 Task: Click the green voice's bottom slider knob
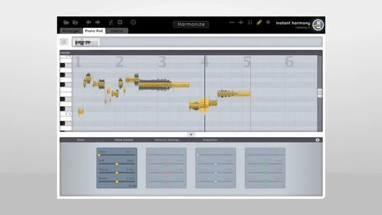265,182
